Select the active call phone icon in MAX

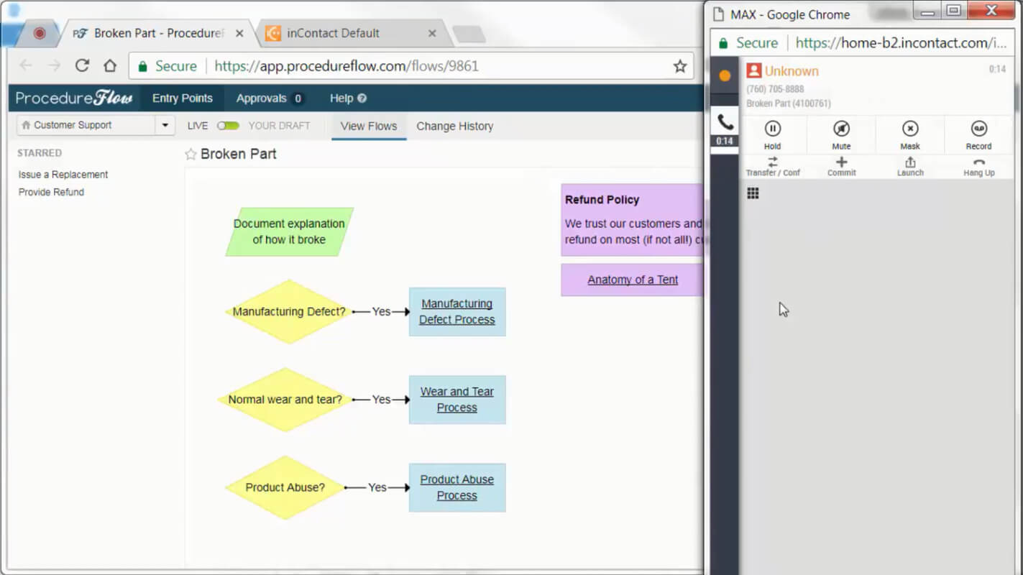[725, 122]
